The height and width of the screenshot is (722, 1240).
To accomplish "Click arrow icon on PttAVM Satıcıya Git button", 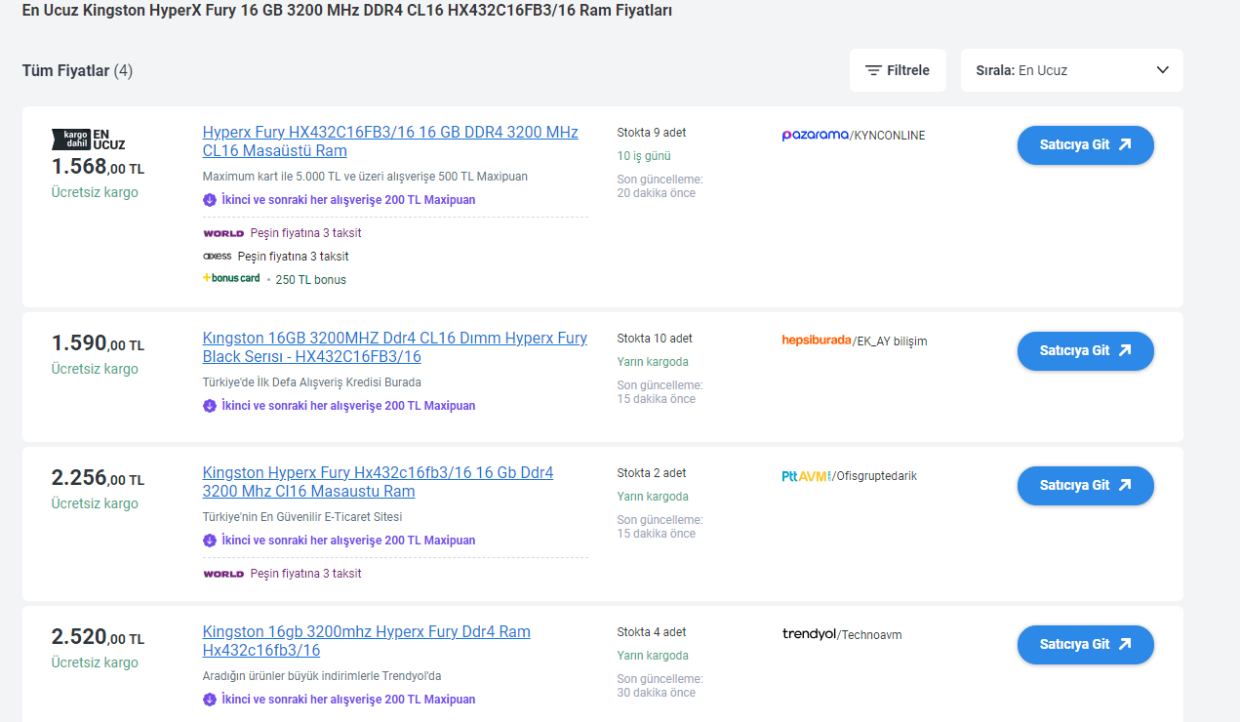I will (1125, 485).
